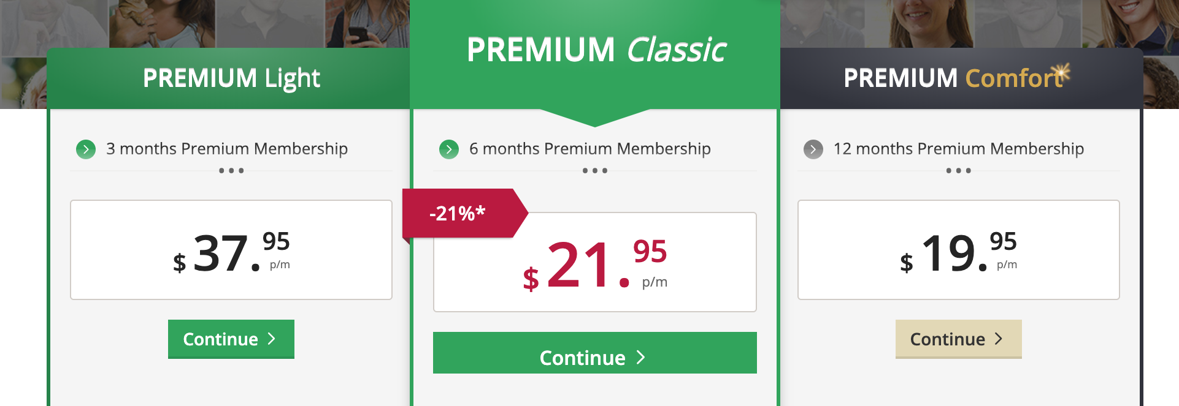Click the $37.95 p/m price box

click(231, 250)
